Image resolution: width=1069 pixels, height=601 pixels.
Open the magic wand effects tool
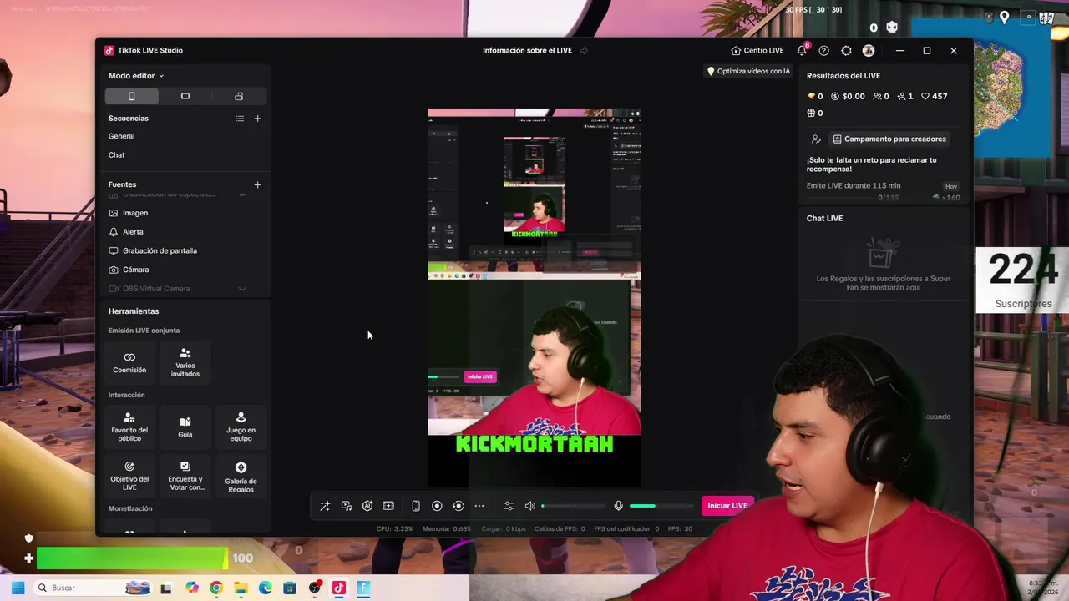click(325, 506)
